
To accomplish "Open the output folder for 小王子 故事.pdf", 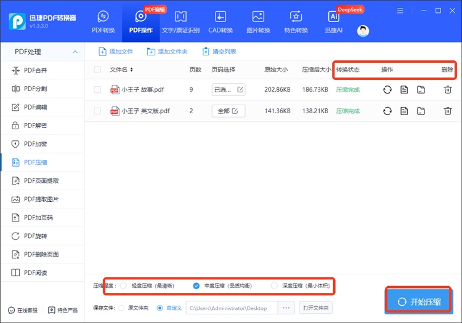I will (x=421, y=89).
